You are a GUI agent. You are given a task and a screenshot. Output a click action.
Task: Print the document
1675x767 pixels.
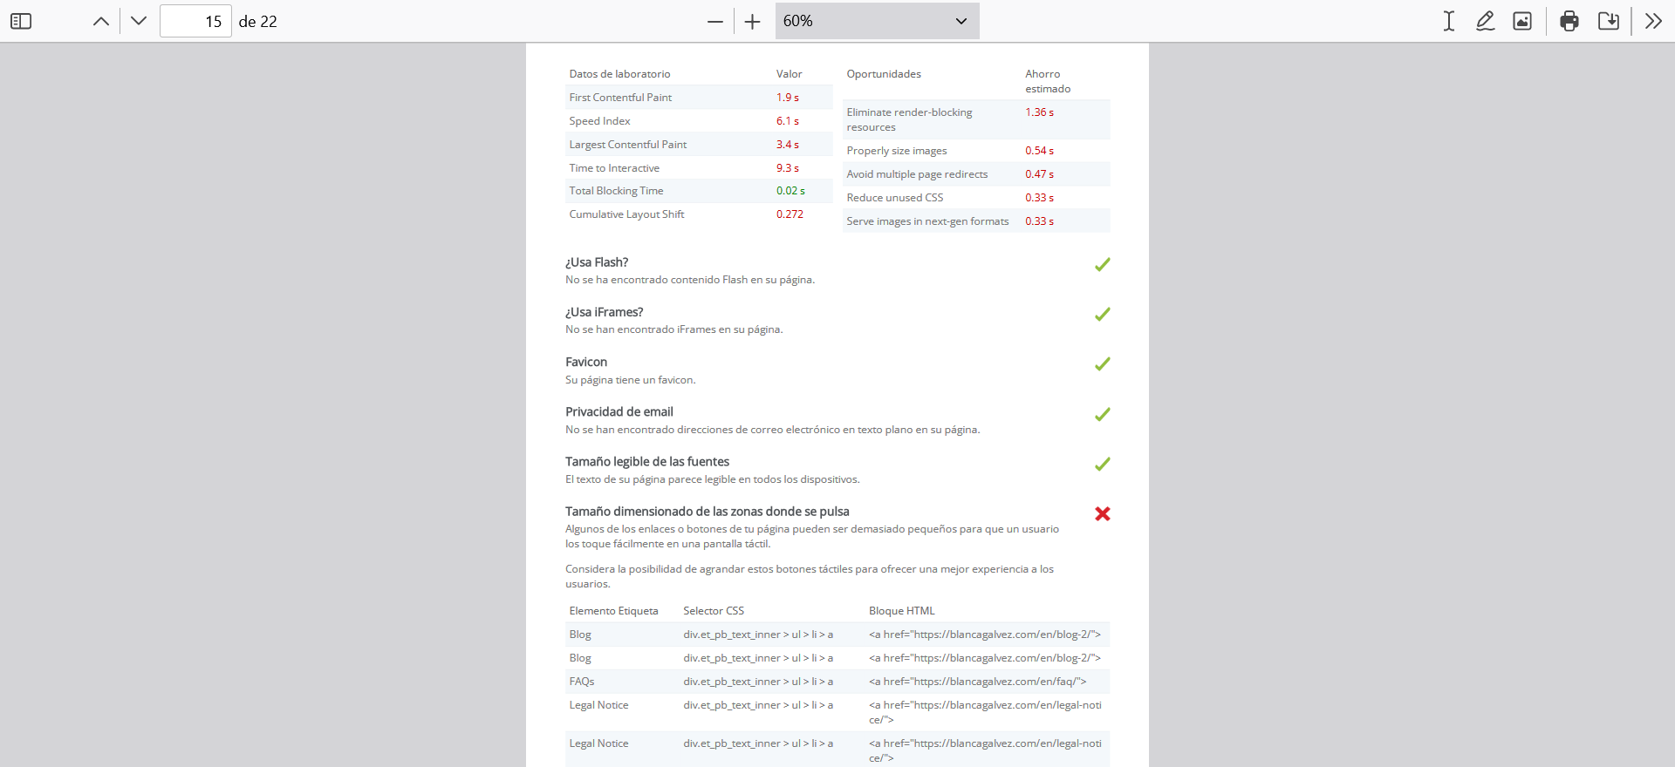click(1569, 21)
